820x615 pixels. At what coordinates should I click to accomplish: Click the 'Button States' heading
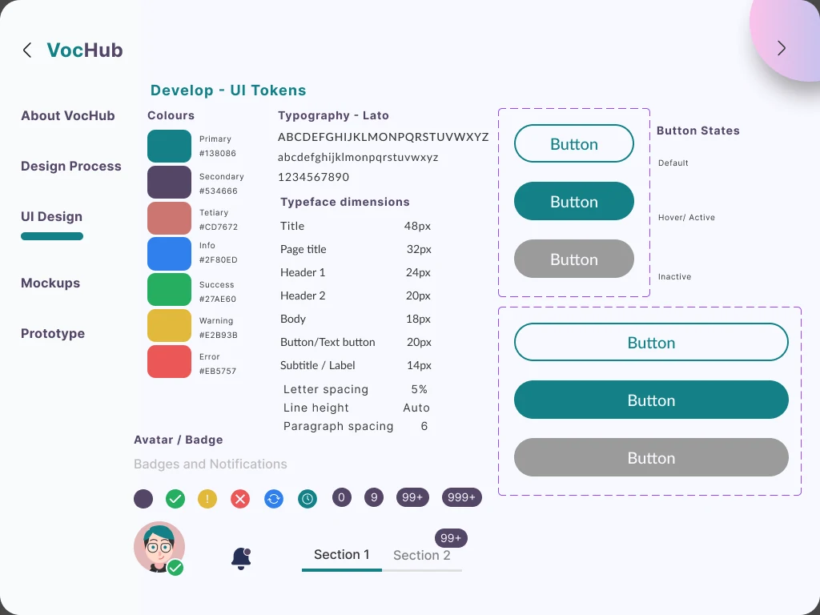(x=698, y=131)
